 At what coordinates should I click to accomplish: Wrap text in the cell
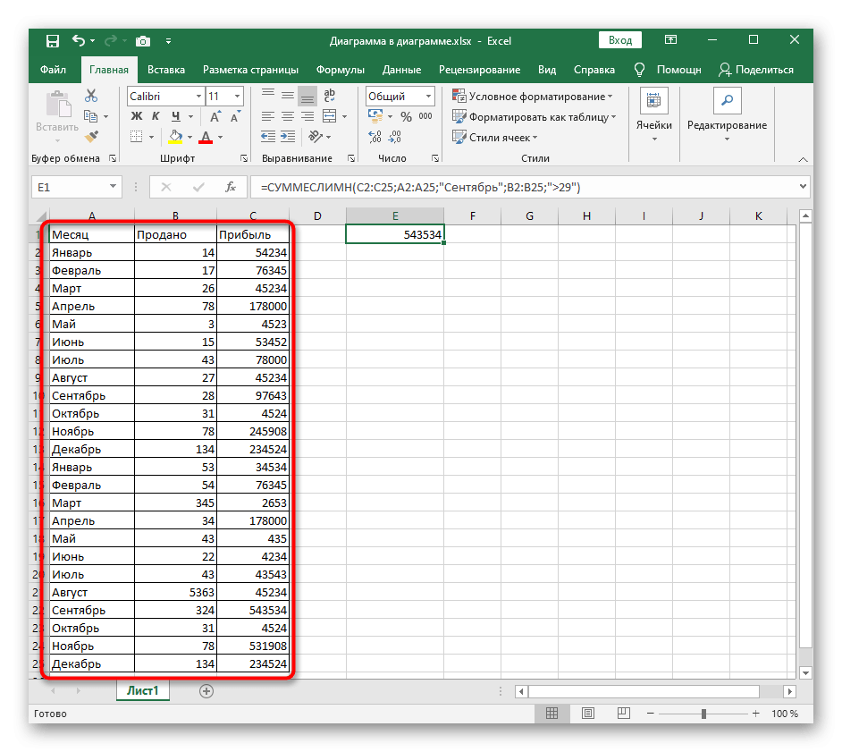click(x=329, y=96)
